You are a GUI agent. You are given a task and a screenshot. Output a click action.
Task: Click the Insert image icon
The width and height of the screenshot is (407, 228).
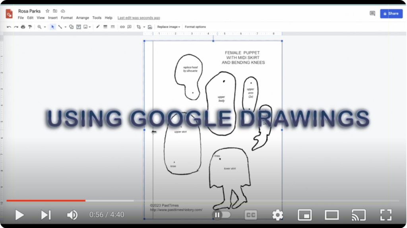point(85,27)
